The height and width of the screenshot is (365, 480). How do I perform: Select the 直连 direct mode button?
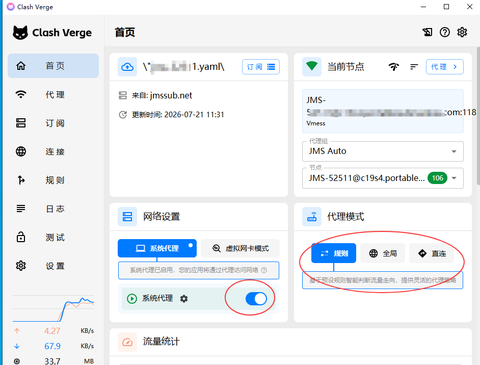click(x=432, y=253)
